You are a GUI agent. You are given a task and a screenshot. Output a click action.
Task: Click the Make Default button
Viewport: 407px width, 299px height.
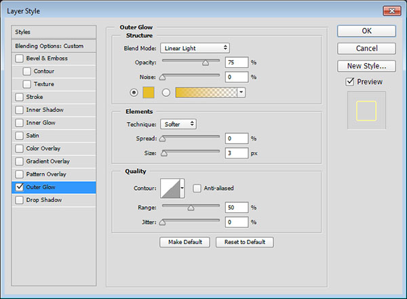[x=185, y=242]
